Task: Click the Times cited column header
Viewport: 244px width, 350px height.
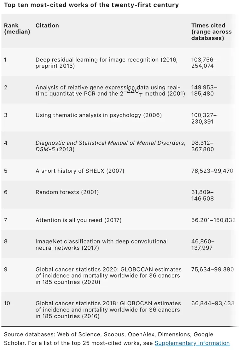Action: 211,32
